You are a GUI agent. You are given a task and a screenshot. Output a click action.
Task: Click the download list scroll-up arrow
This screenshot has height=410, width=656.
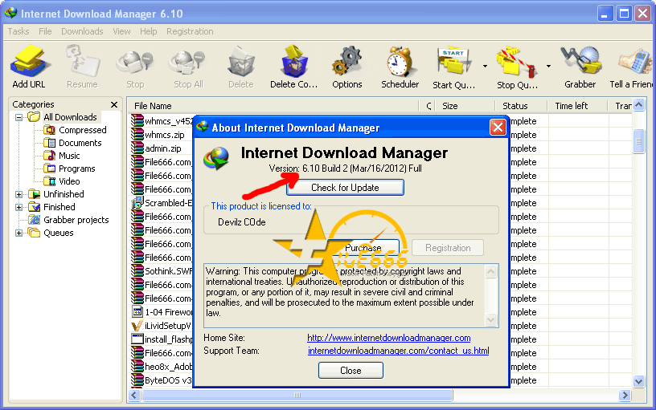(x=638, y=105)
